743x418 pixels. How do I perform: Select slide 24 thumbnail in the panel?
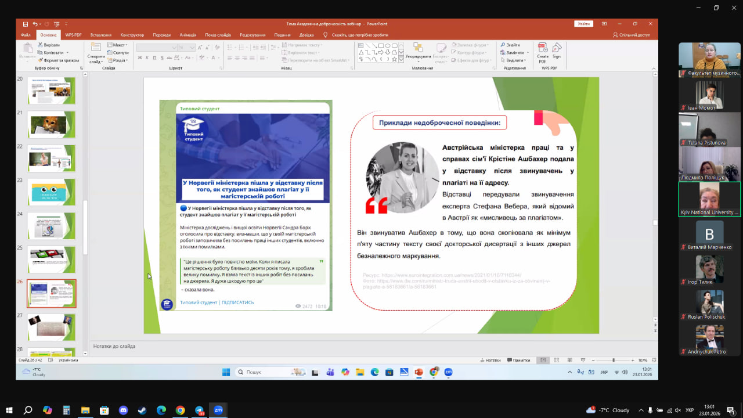52,225
